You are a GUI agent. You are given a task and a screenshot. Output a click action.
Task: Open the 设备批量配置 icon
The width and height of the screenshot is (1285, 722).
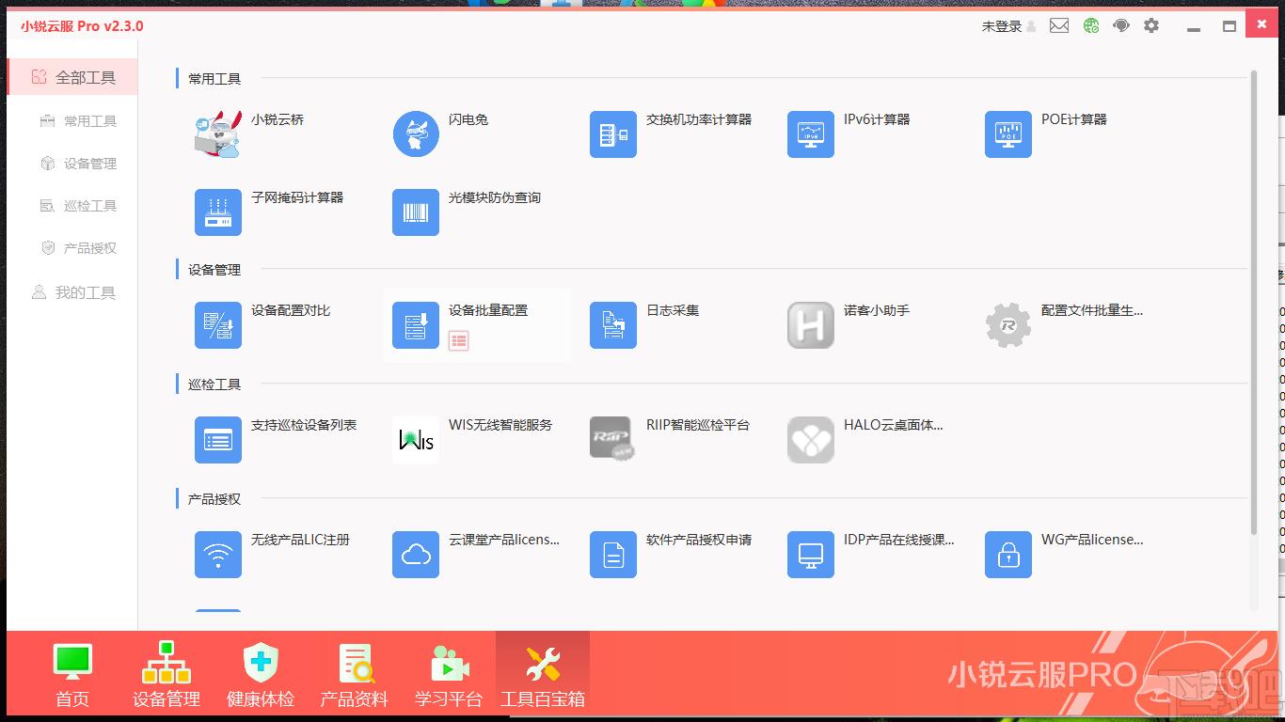point(416,324)
